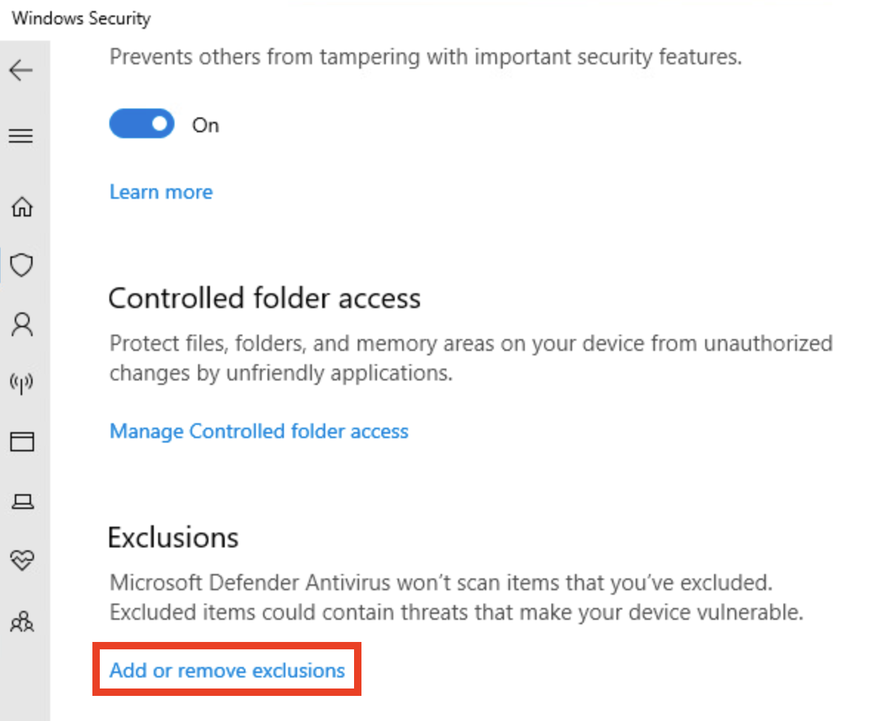This screenshot has height=721, width=870.
Task: Open Account protection via the person icon
Action: [23, 324]
